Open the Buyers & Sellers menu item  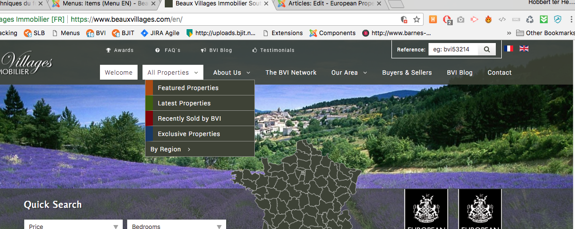pyautogui.click(x=407, y=73)
